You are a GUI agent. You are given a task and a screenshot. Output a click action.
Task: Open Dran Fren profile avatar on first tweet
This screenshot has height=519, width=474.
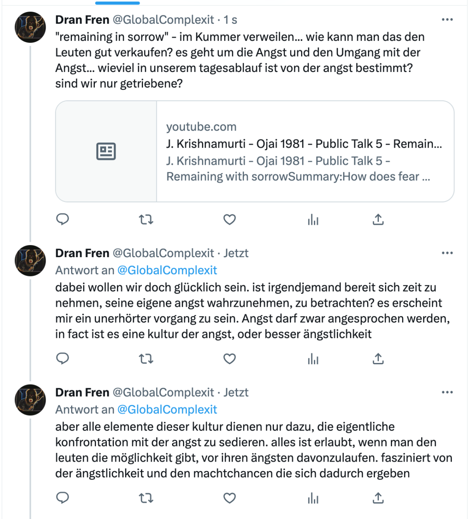pyautogui.click(x=30, y=27)
